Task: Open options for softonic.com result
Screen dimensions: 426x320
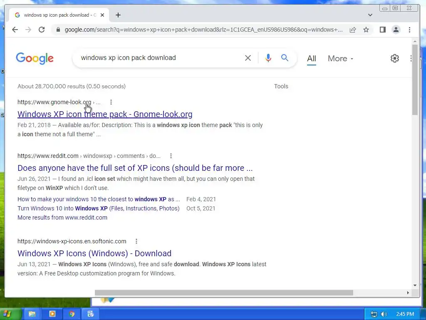Action: pyautogui.click(x=136, y=241)
